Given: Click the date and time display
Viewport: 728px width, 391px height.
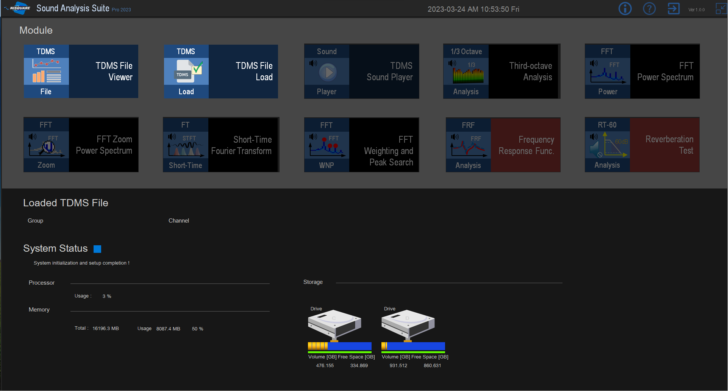Looking at the screenshot, I should click(473, 9).
